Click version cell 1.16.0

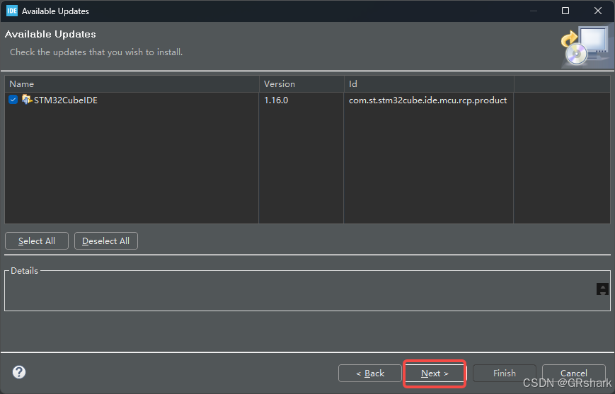pyautogui.click(x=276, y=100)
